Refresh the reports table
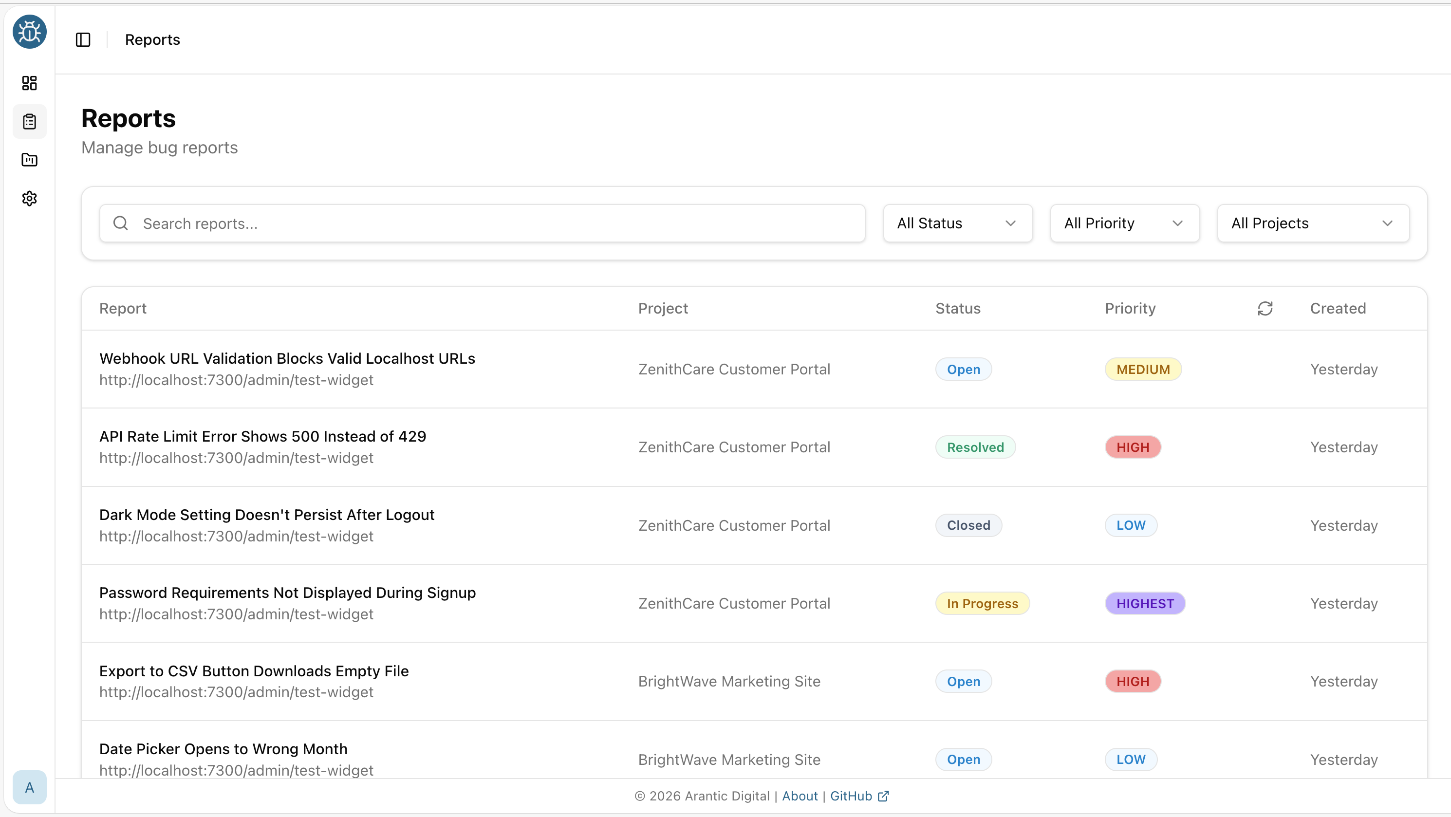This screenshot has height=817, width=1451. (x=1265, y=308)
